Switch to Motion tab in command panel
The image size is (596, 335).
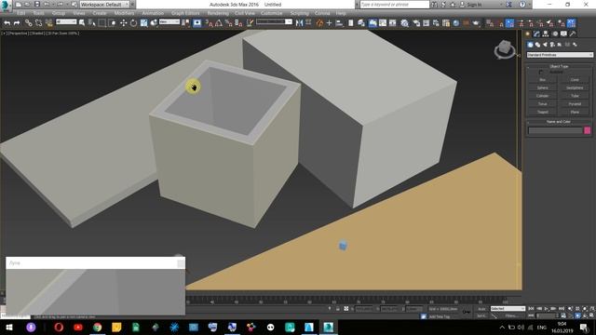(555, 33)
